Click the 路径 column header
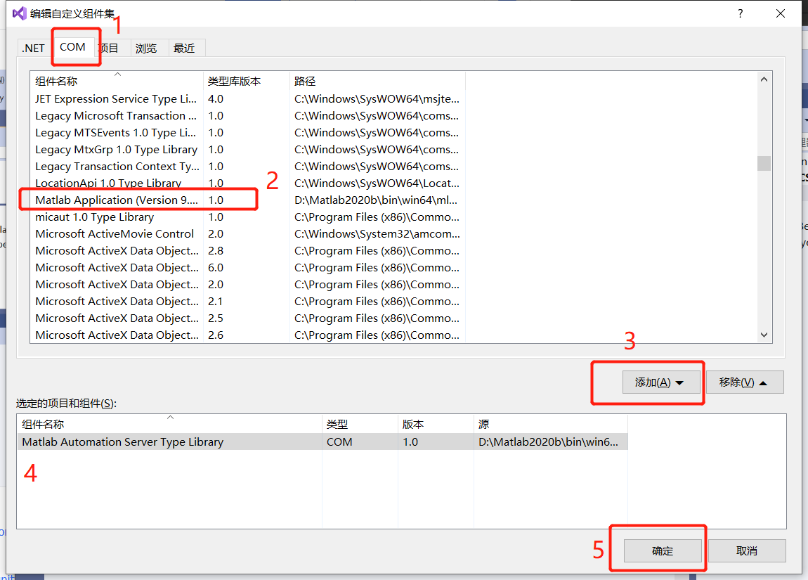Screen dimensions: 808x580 coord(304,82)
